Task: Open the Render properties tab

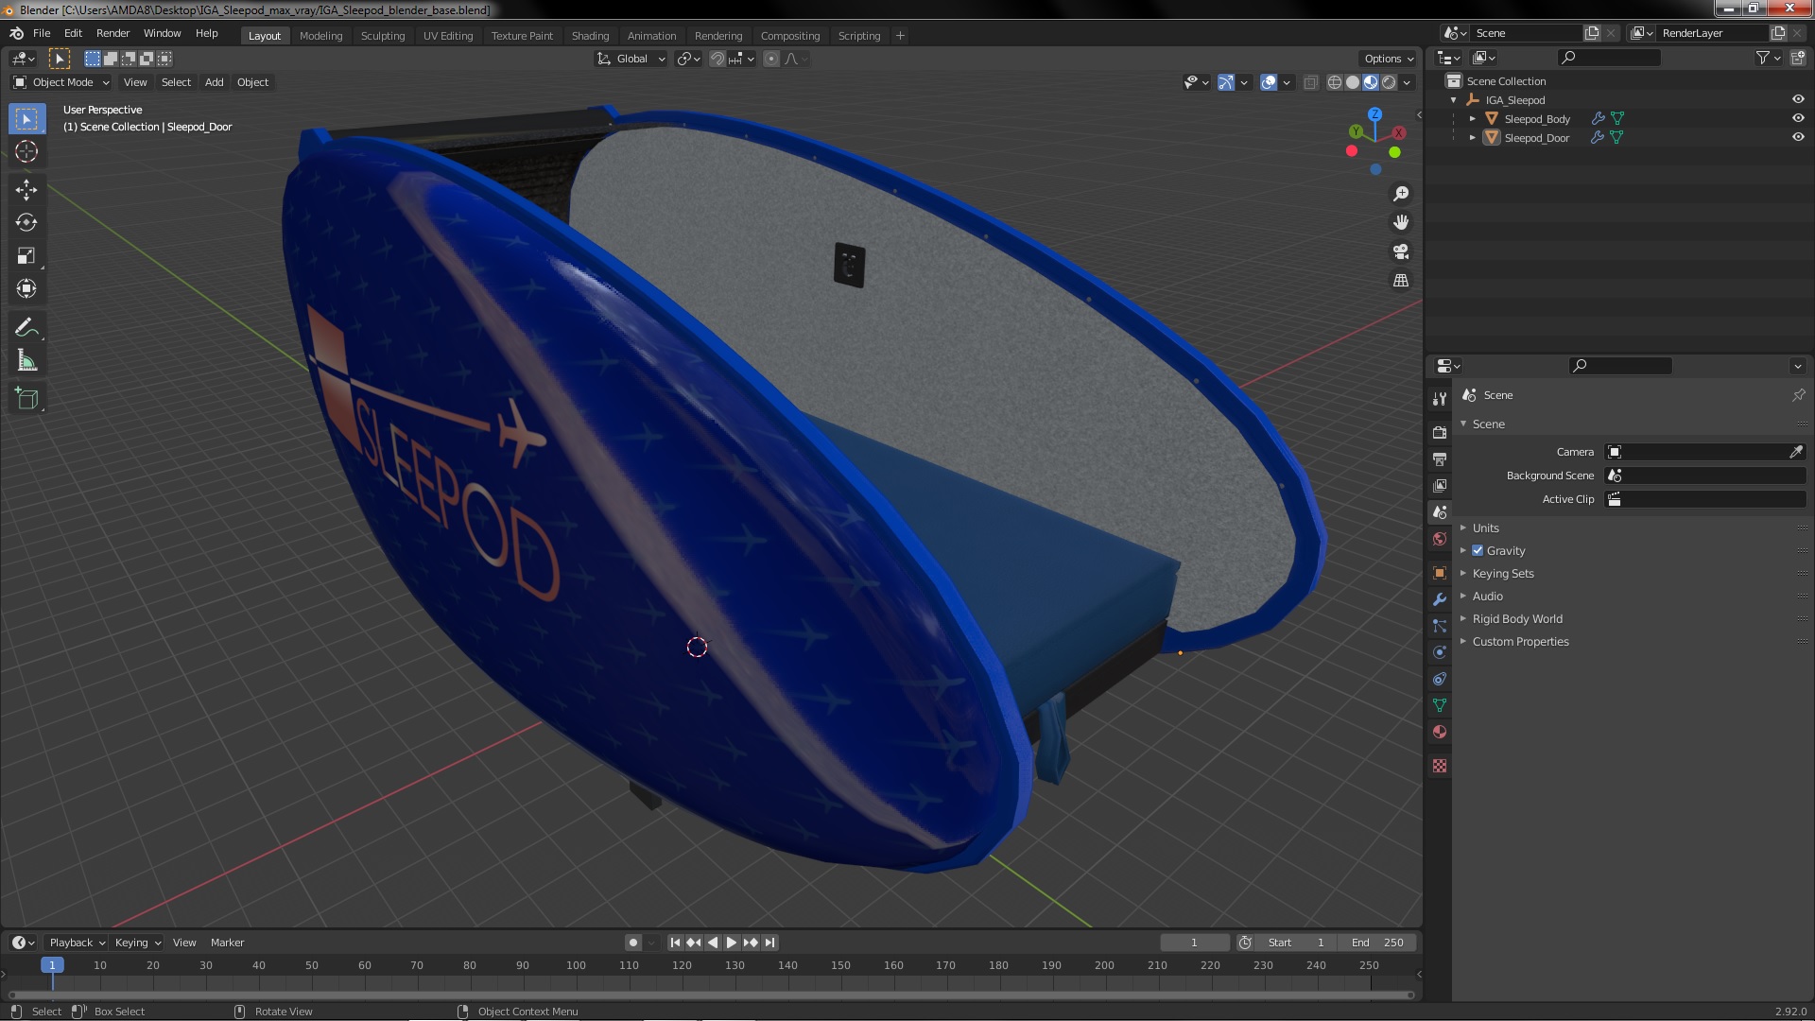Action: coord(1440,432)
